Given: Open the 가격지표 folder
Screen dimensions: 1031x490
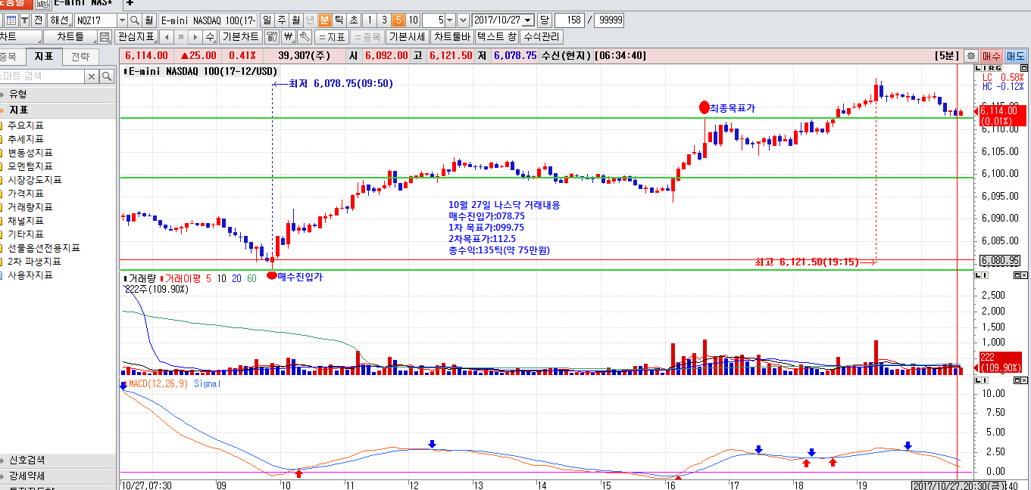Looking at the screenshot, I should pyautogui.click(x=26, y=194).
